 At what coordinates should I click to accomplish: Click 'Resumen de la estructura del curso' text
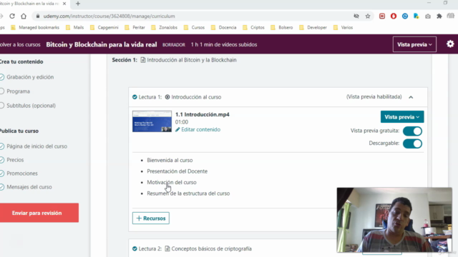[188, 193]
